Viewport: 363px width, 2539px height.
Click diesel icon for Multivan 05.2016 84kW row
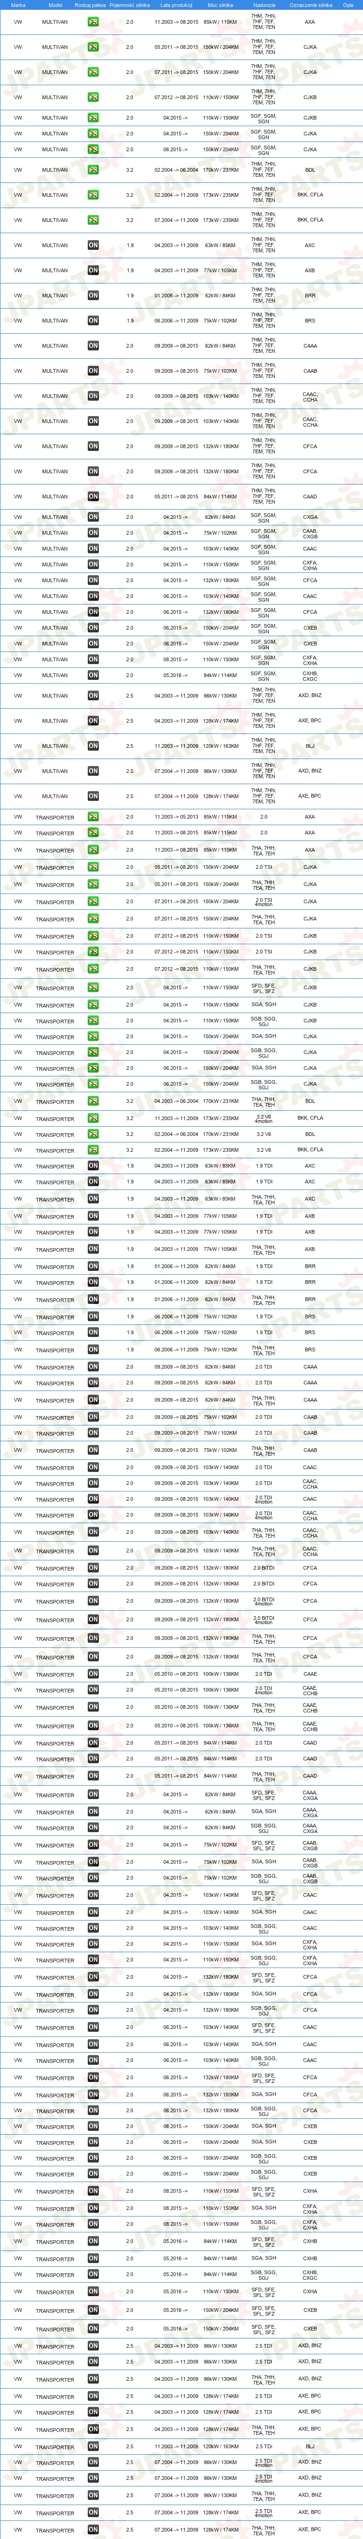(92, 675)
